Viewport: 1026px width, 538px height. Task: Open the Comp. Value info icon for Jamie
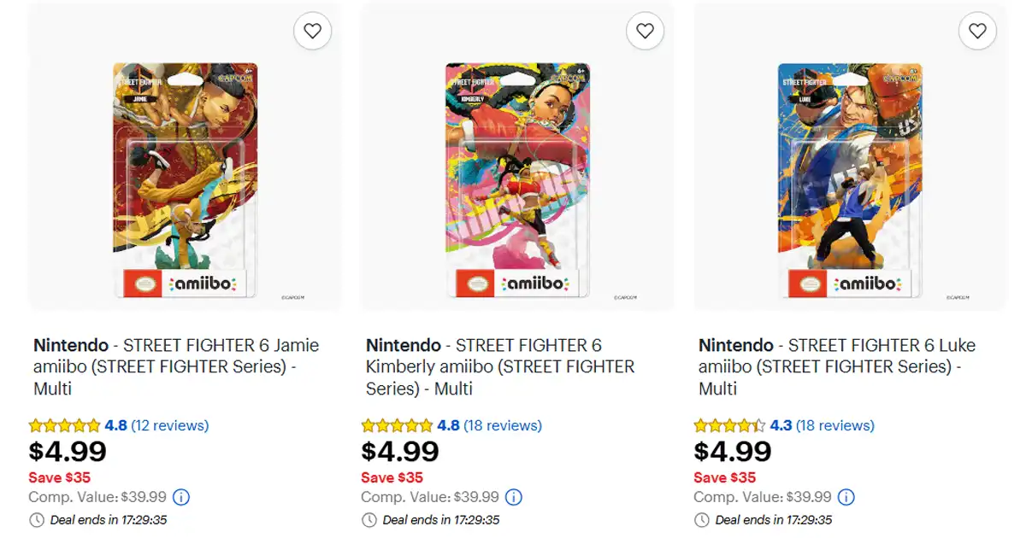[181, 497]
